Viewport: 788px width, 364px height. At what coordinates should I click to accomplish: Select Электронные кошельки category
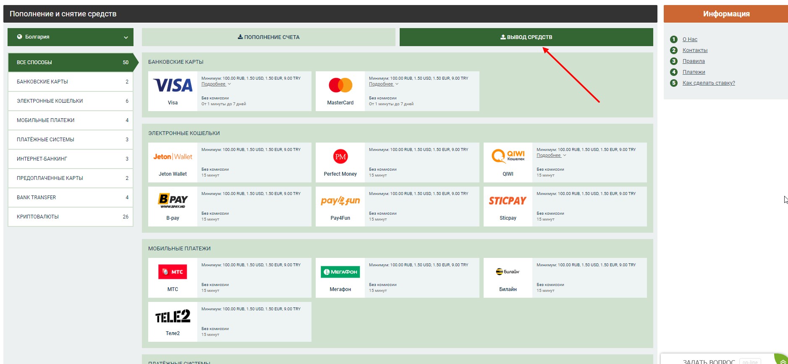[71, 101]
